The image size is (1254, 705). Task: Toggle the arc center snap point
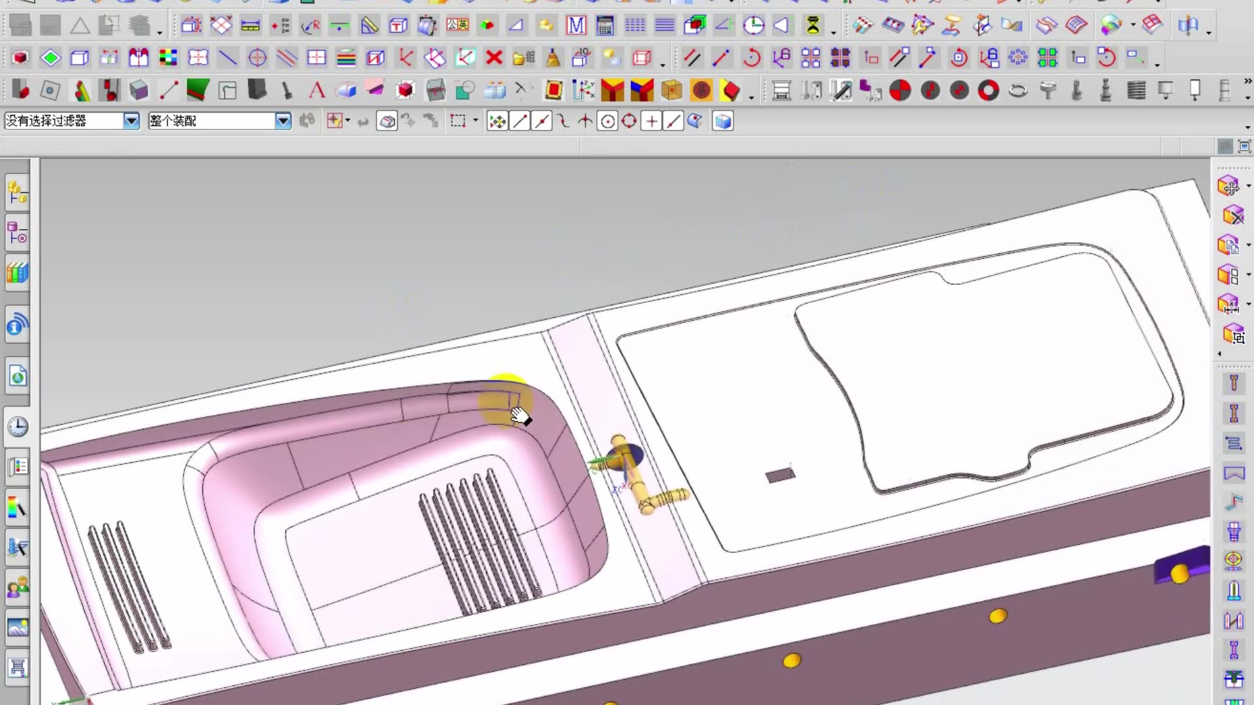click(607, 121)
